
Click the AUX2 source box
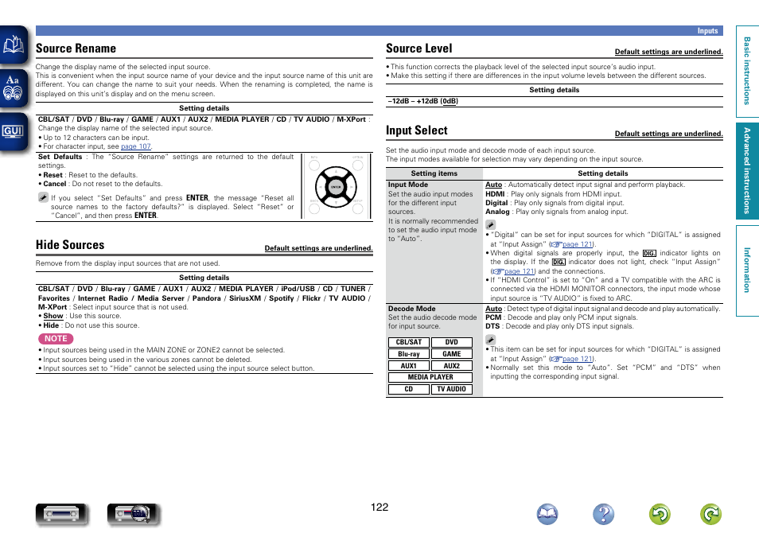pyautogui.click(x=452, y=366)
